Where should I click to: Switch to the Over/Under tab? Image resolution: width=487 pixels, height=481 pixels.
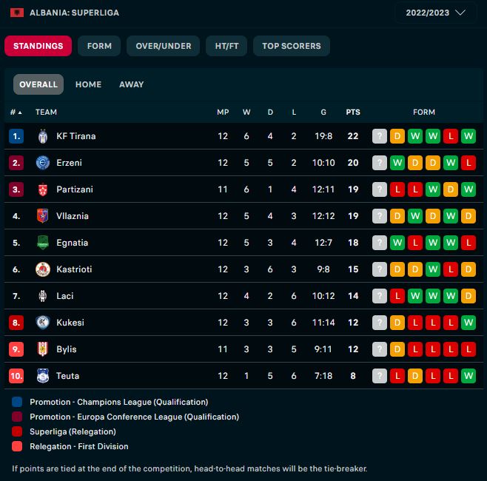pos(164,46)
